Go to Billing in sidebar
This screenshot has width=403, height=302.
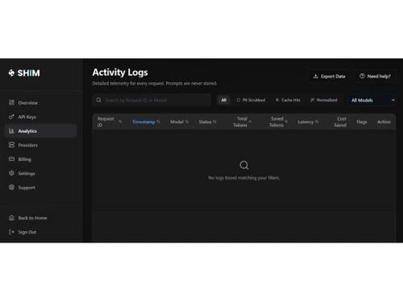pyautogui.click(x=40, y=159)
